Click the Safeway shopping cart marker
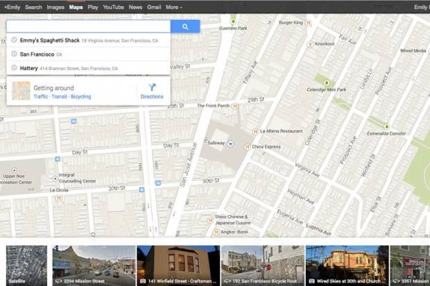Image resolution: width=430 pixels, height=286 pixels. click(230, 144)
